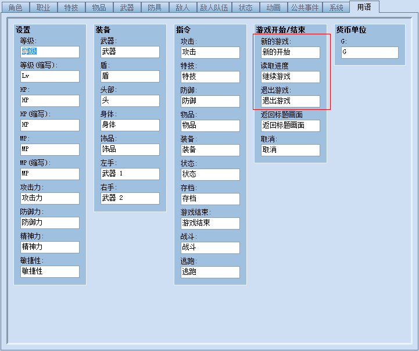Edit the 战斗 input field

[210, 248]
